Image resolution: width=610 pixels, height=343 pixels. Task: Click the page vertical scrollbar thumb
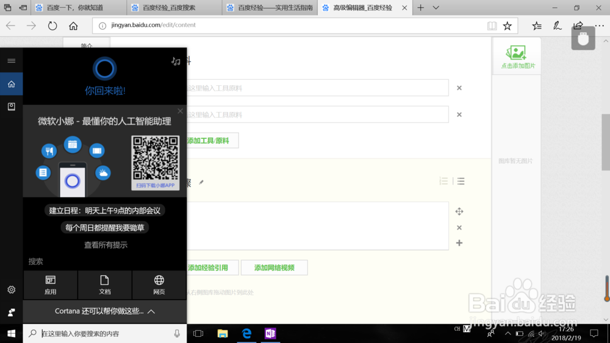[x=606, y=142]
